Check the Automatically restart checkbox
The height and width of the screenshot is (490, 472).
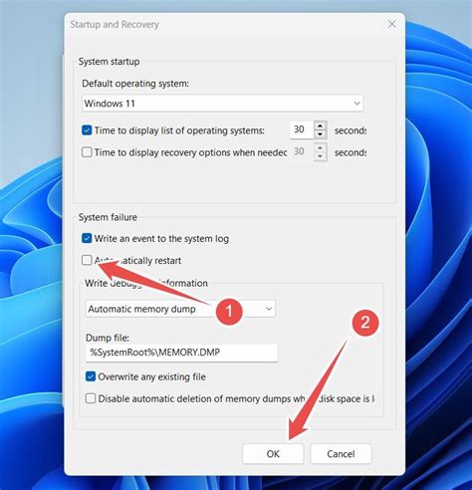87,260
